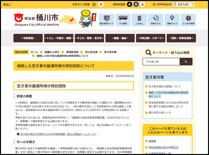Set text size to 大

coord(101,5)
